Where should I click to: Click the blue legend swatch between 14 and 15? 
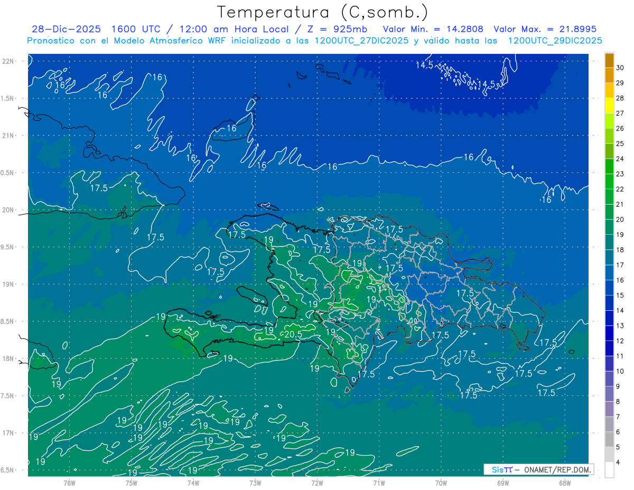(609, 303)
